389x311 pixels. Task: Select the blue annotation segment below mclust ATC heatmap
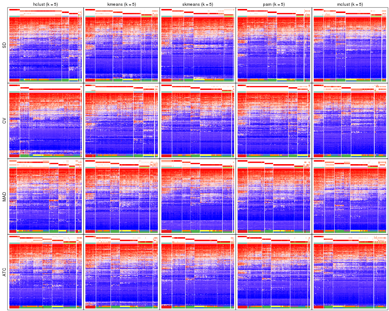point(339,308)
